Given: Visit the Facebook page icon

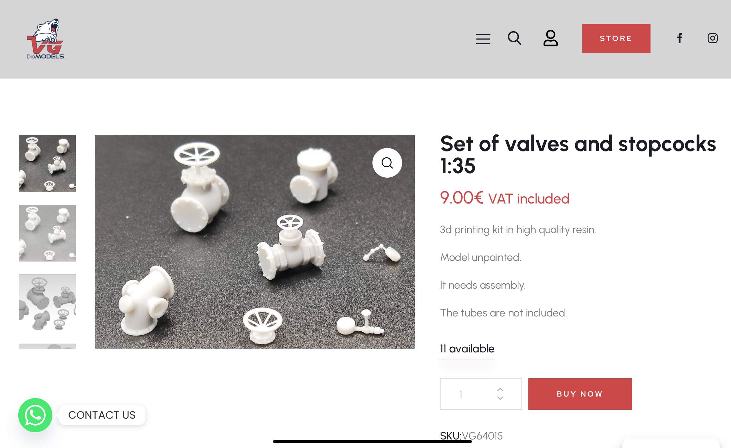Looking at the screenshot, I should tap(680, 38).
